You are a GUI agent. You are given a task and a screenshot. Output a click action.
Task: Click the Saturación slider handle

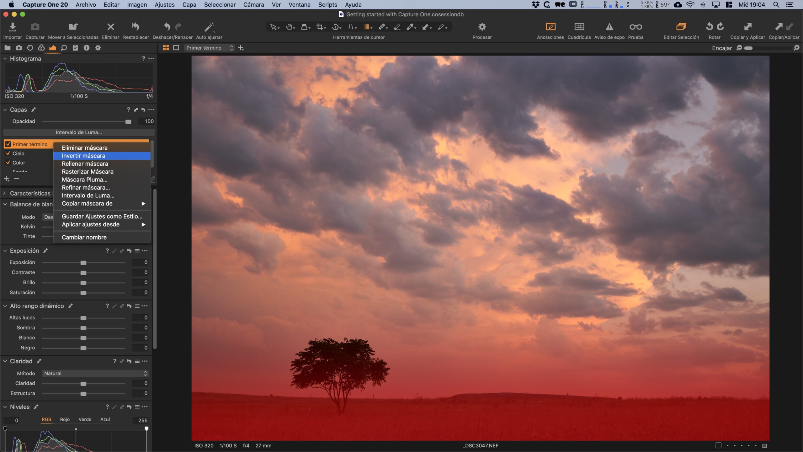point(83,293)
